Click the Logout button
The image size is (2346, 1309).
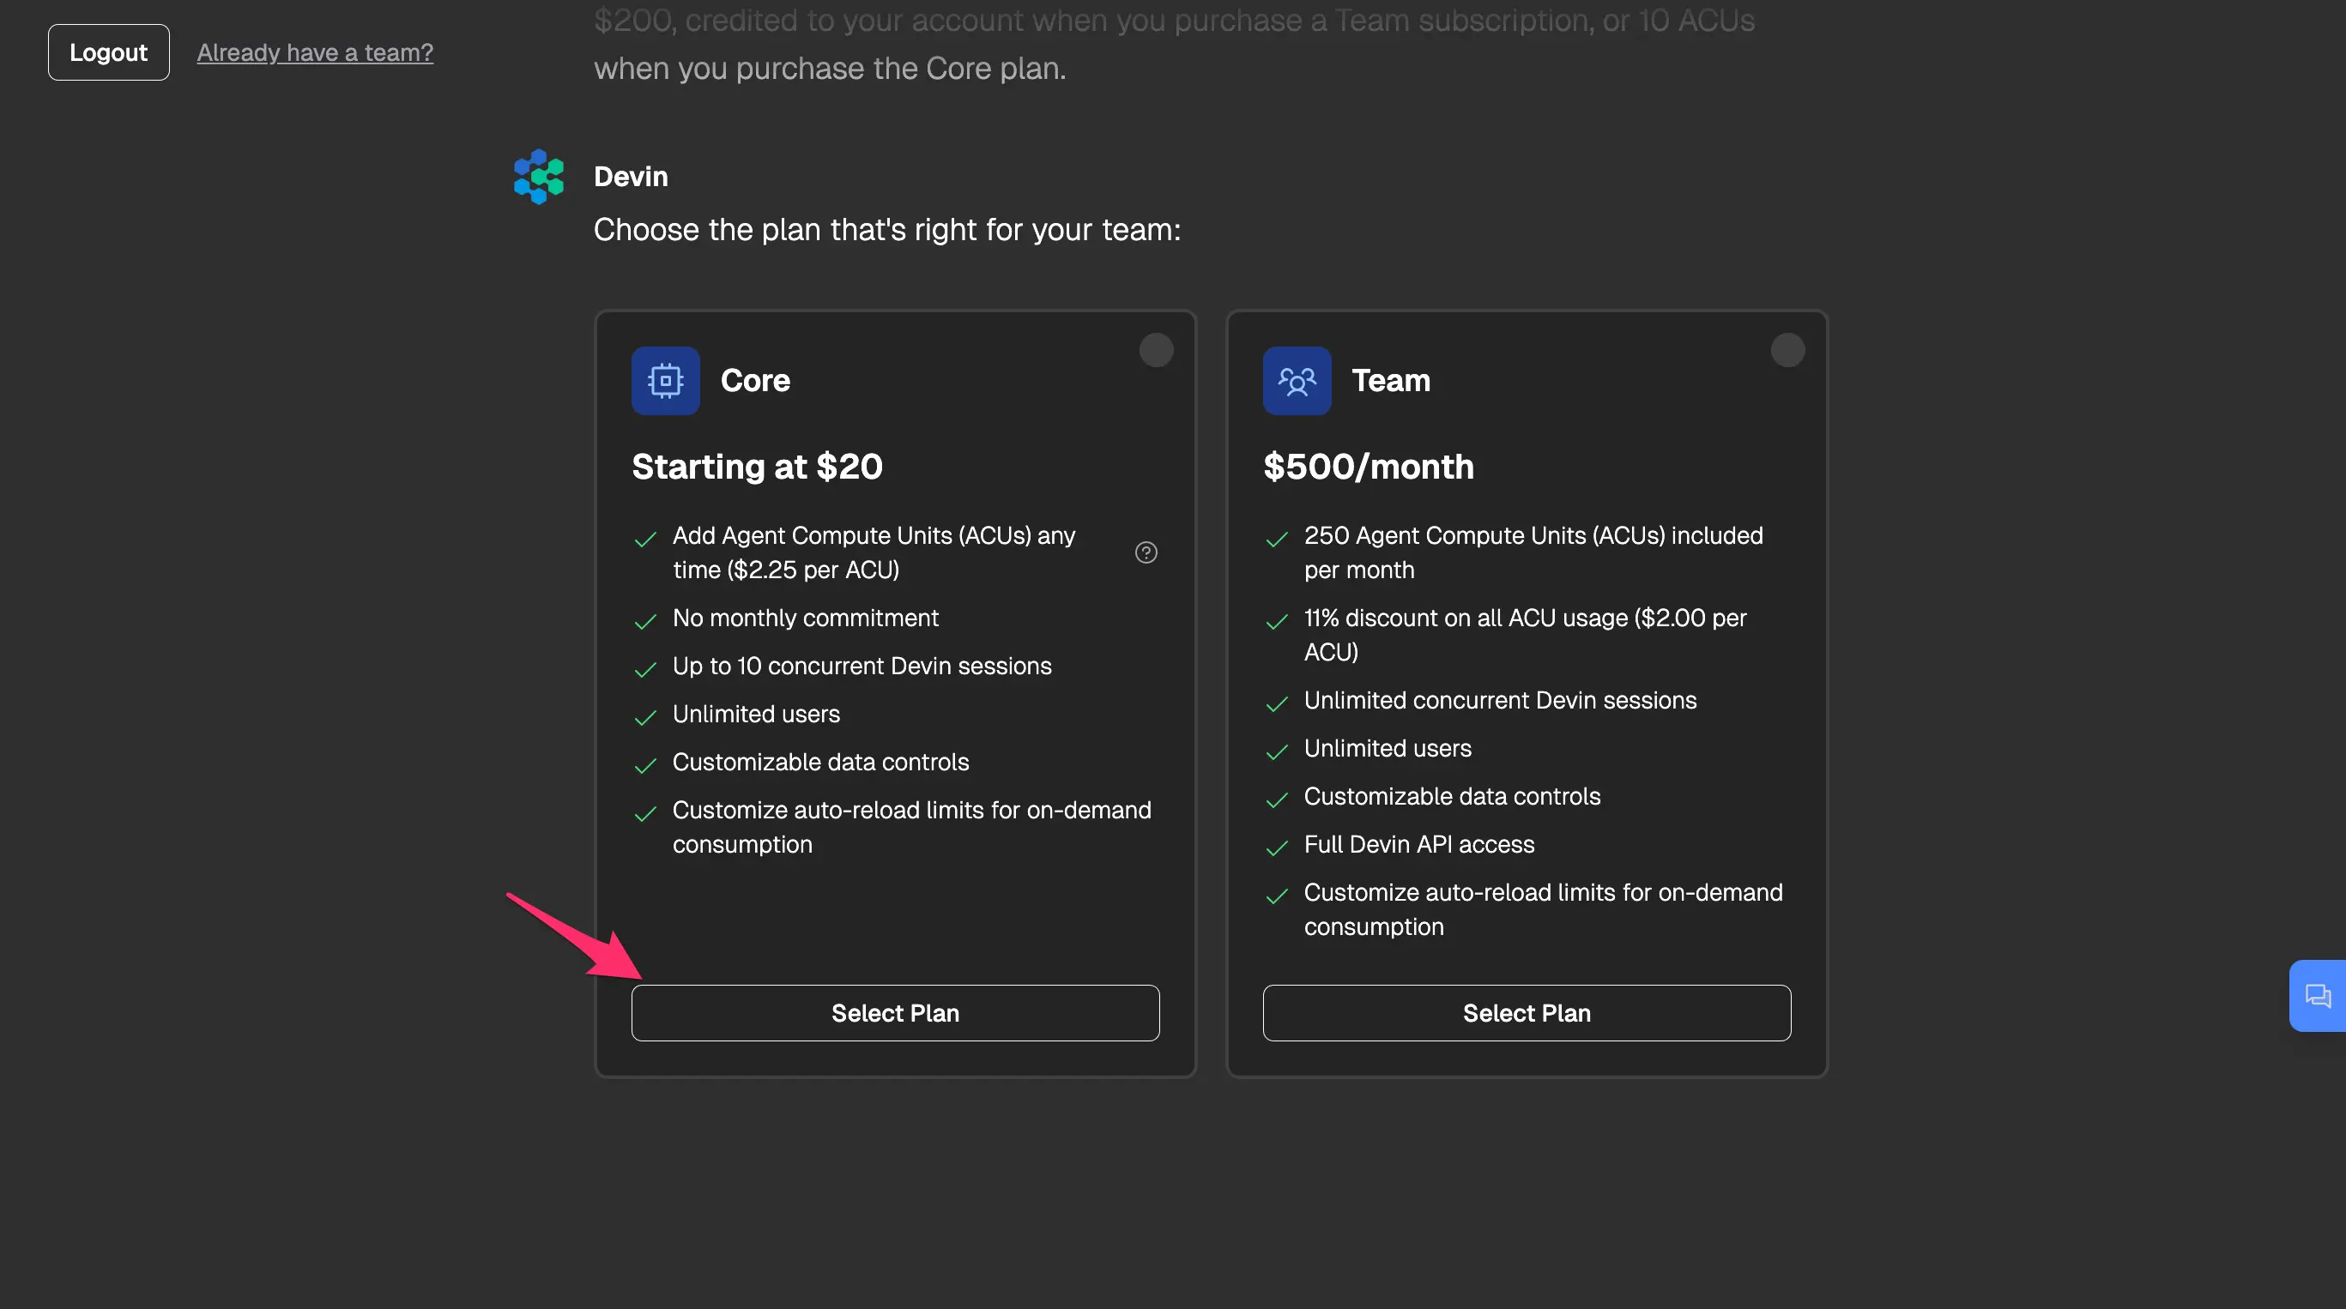point(108,53)
